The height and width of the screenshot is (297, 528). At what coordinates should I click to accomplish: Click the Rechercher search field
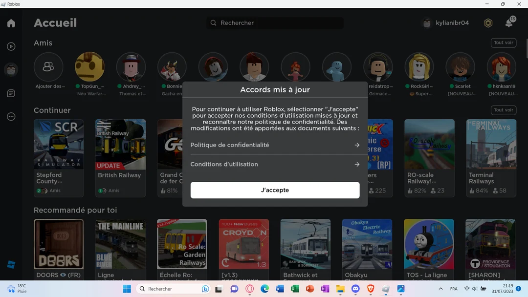[275, 22]
